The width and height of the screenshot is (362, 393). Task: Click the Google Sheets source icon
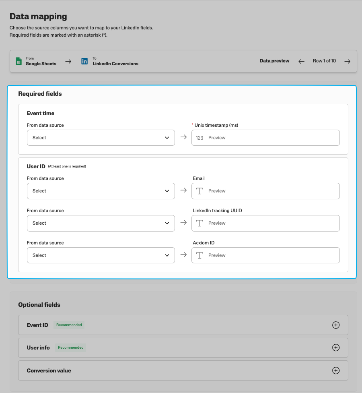[x=18, y=61]
